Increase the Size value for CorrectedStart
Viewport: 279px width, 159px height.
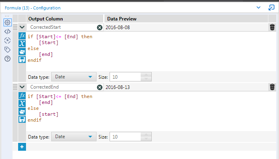[146, 75]
